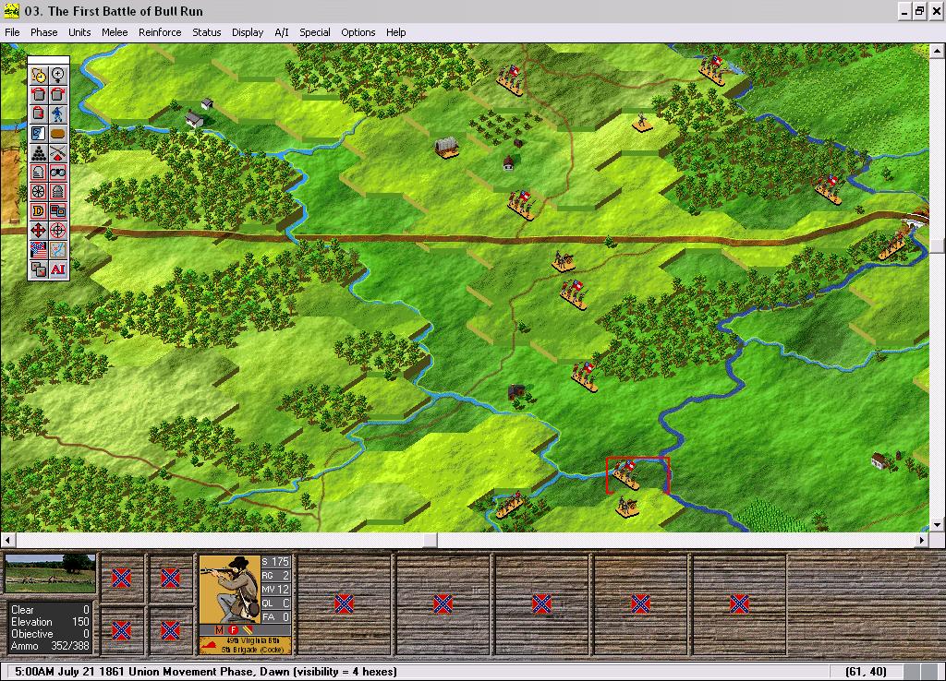Click the magnifier zoom-in toolbar icon

click(58, 76)
